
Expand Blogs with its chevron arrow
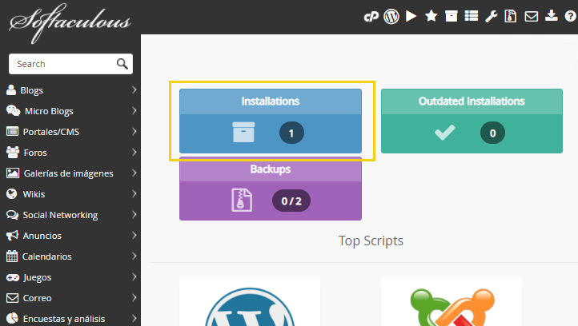pyautogui.click(x=134, y=90)
